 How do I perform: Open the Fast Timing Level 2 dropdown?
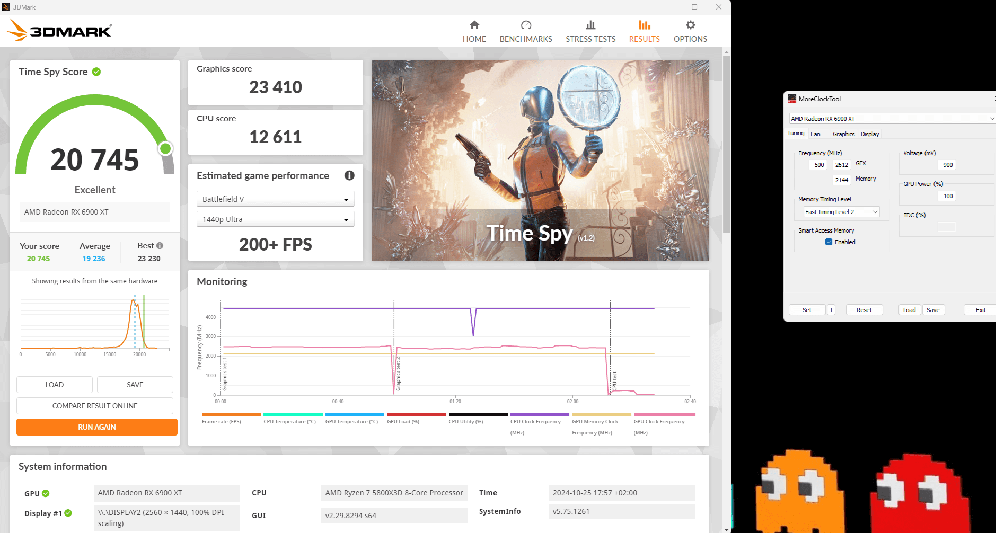841,212
